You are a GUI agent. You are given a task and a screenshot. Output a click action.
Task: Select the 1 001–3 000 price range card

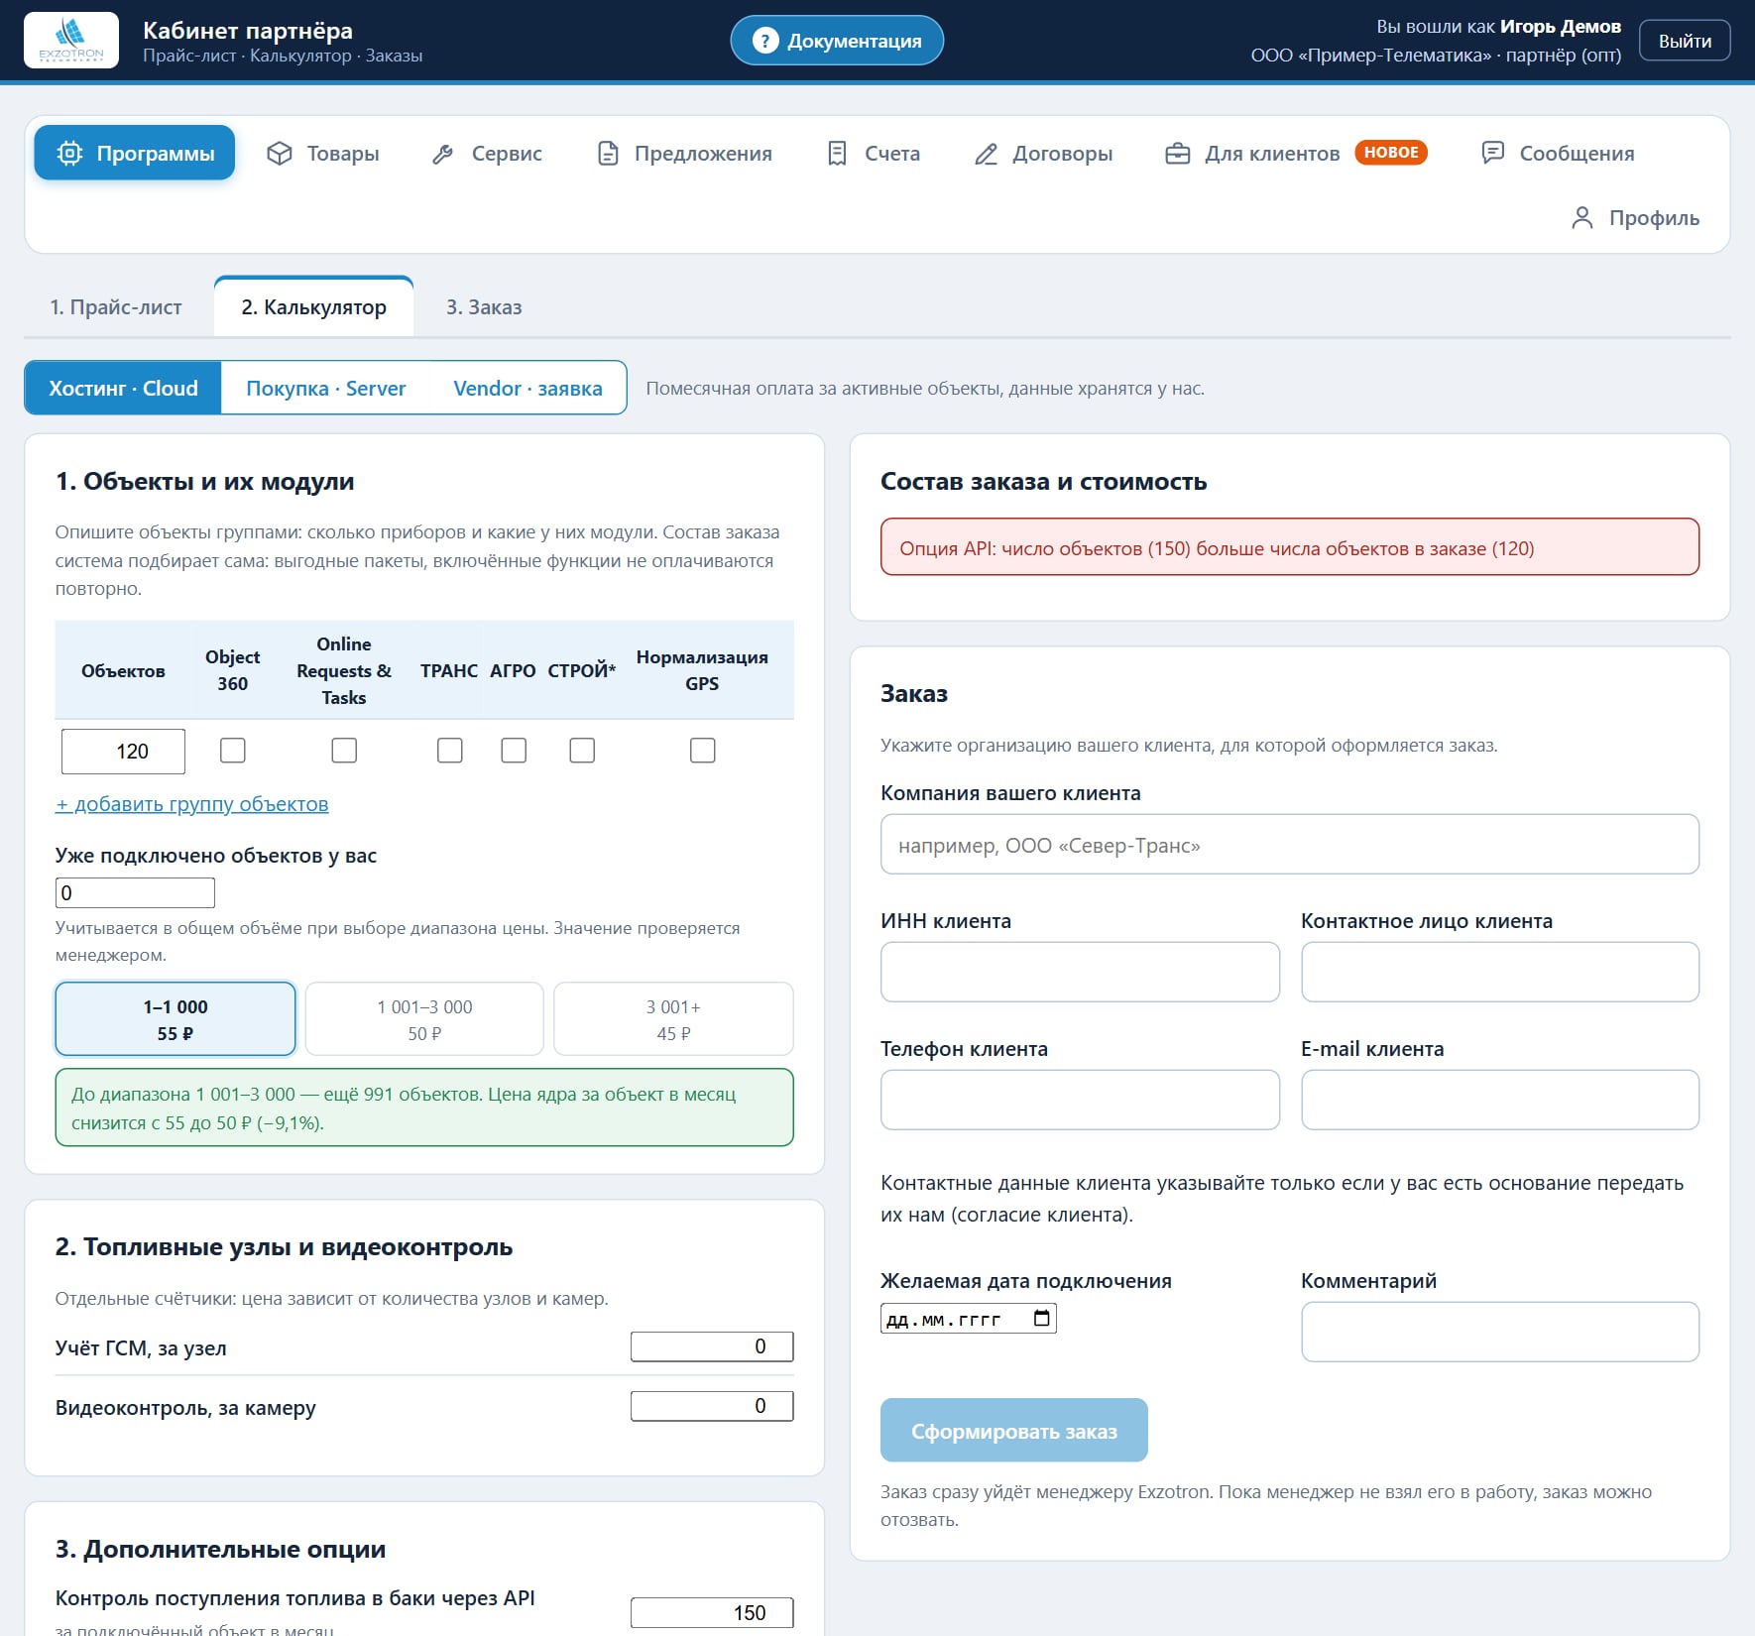[x=424, y=1019]
